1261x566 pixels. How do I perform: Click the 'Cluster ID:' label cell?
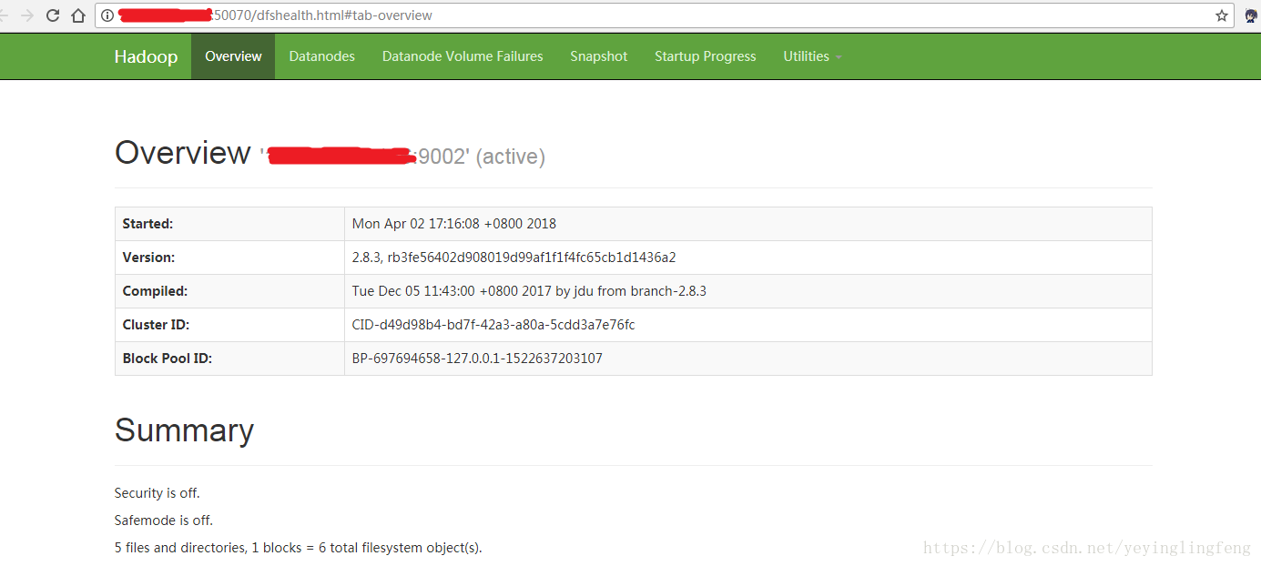point(229,325)
